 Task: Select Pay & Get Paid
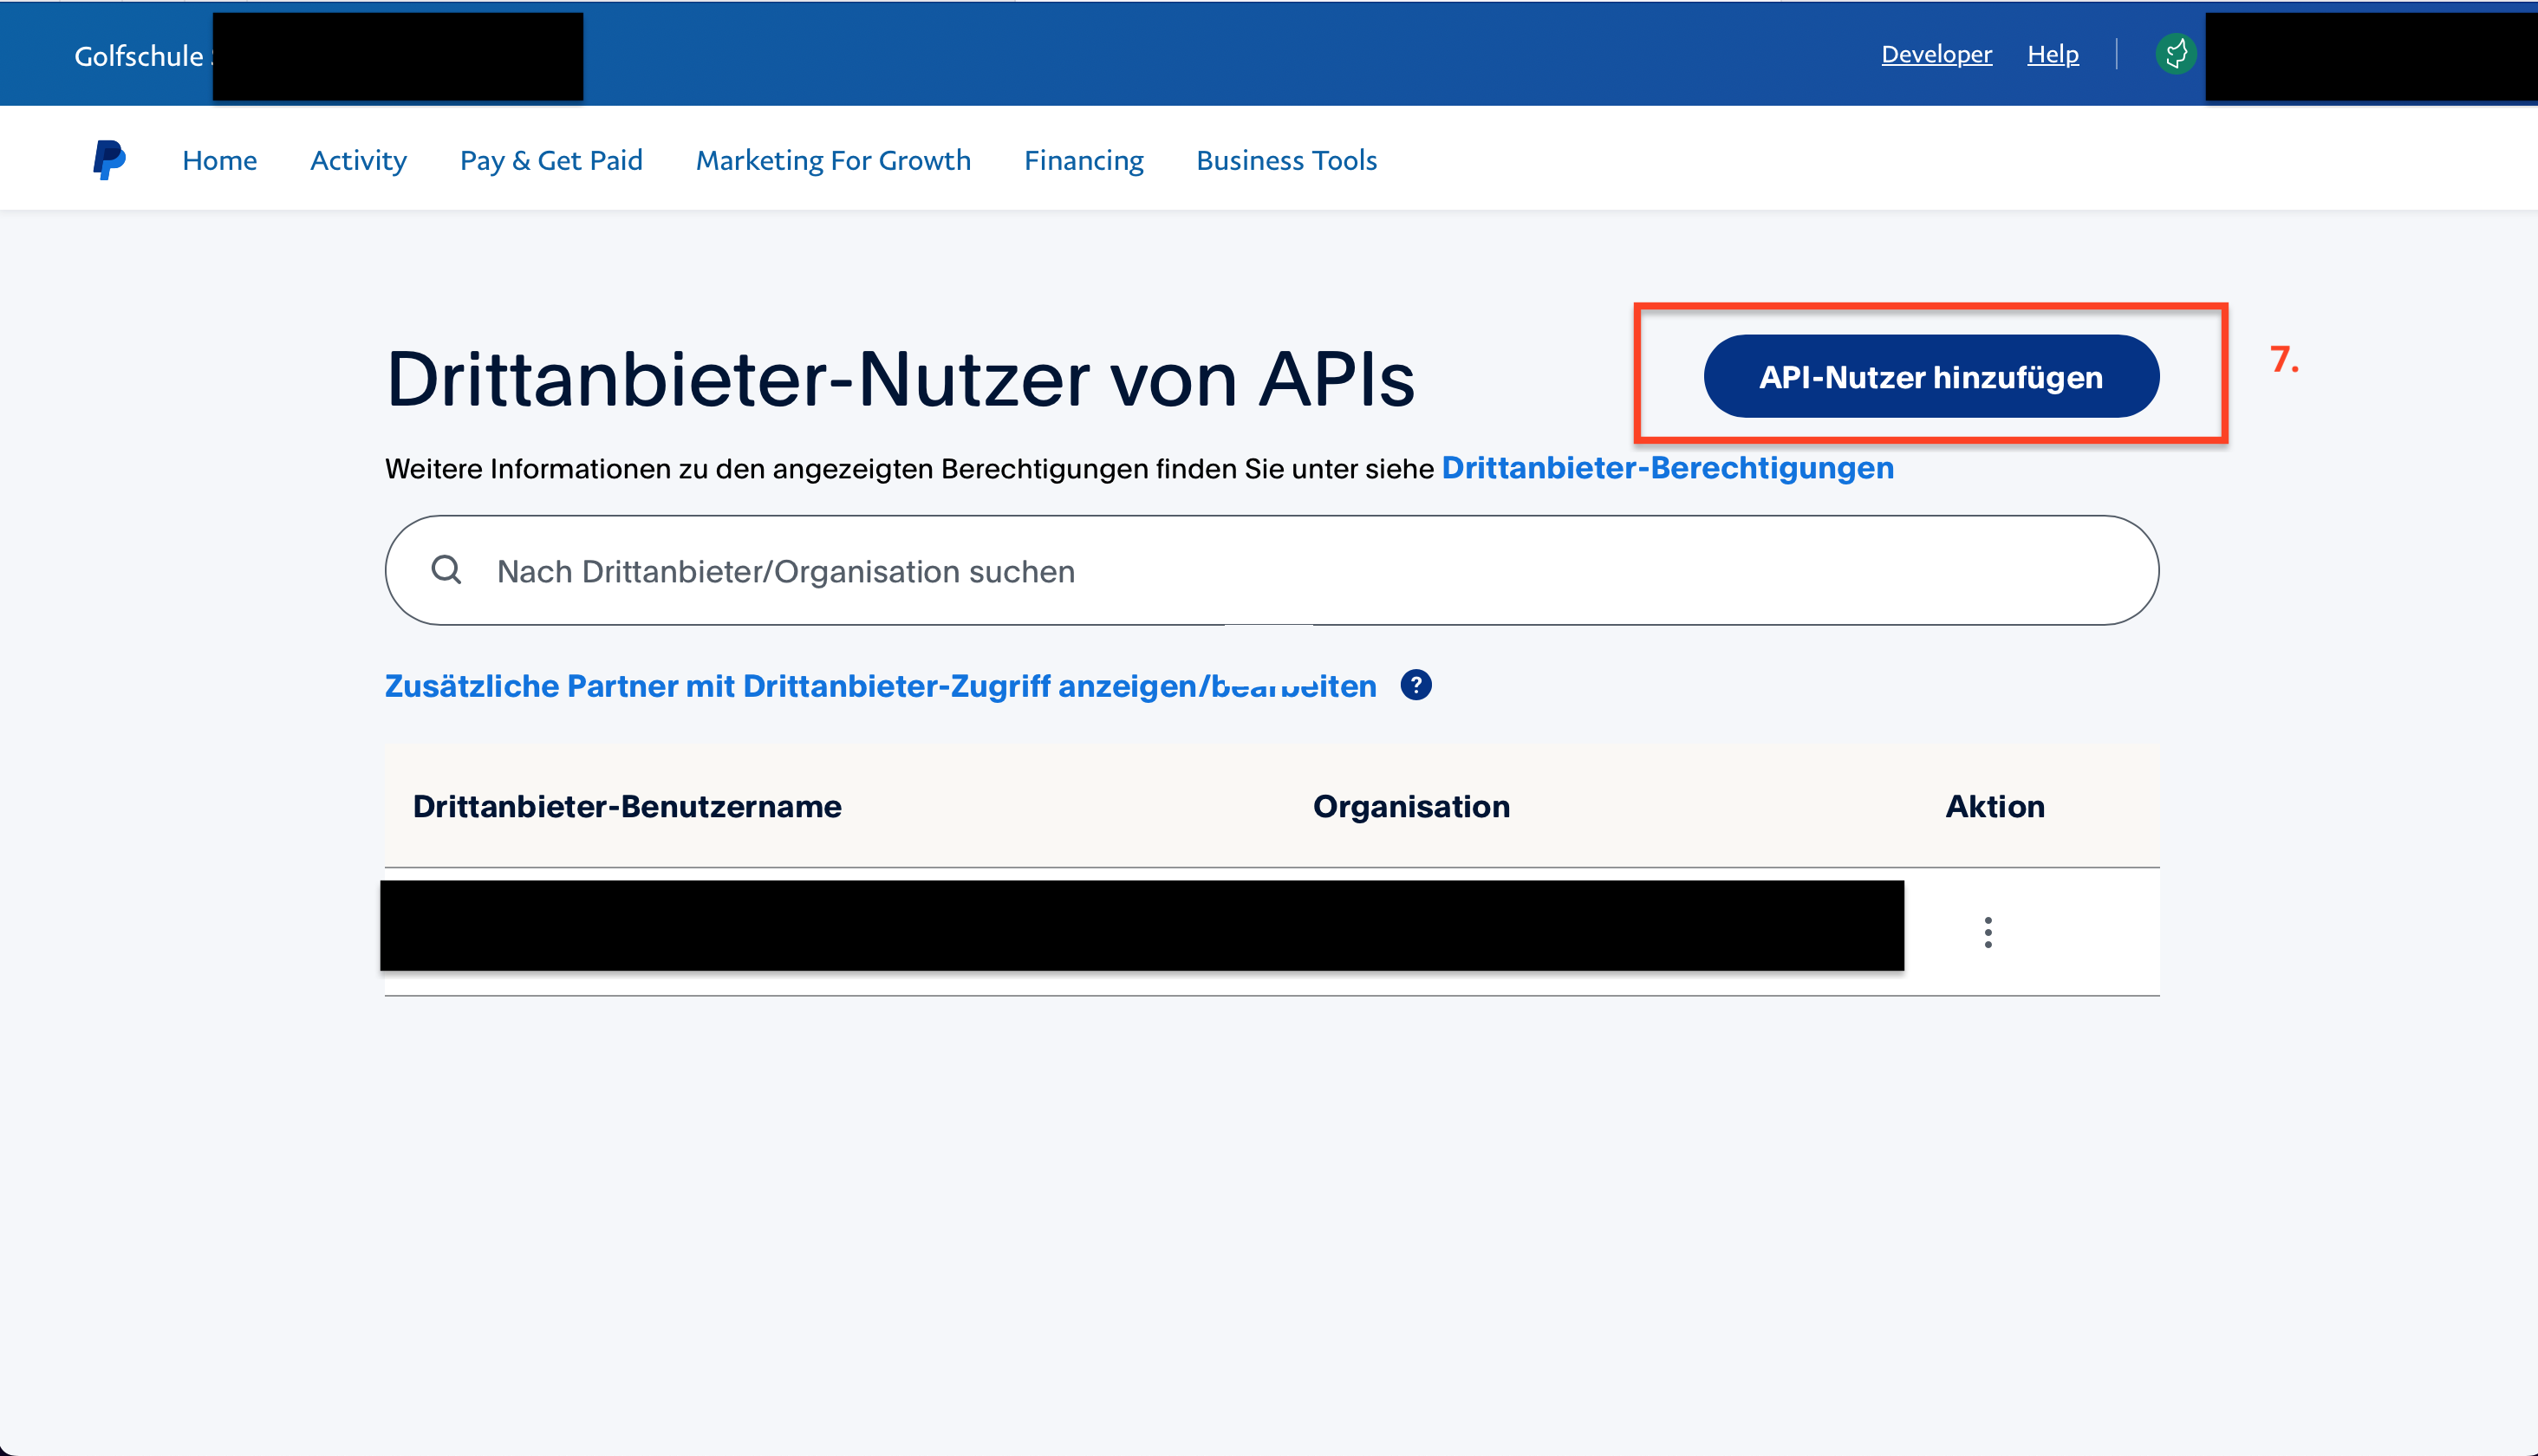point(551,160)
